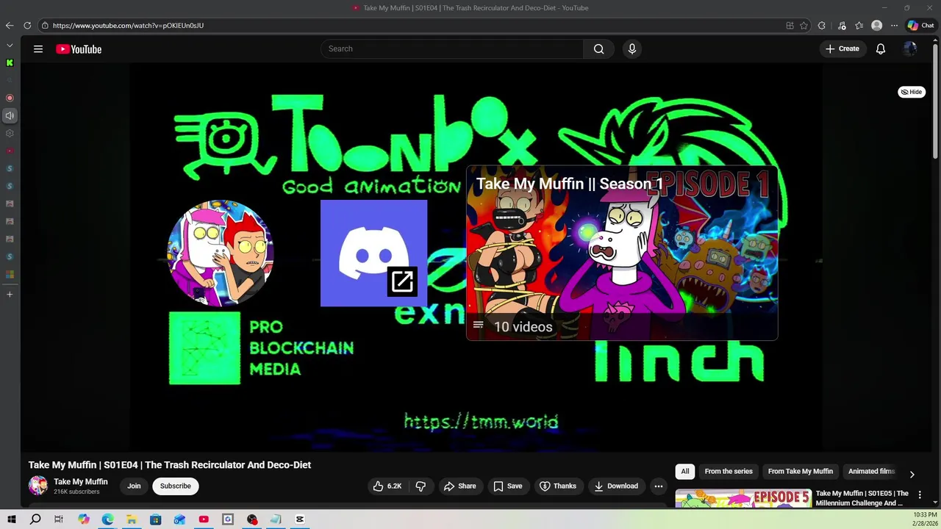Open the Copilot Chat button
The image size is (941, 529).
[x=920, y=26]
